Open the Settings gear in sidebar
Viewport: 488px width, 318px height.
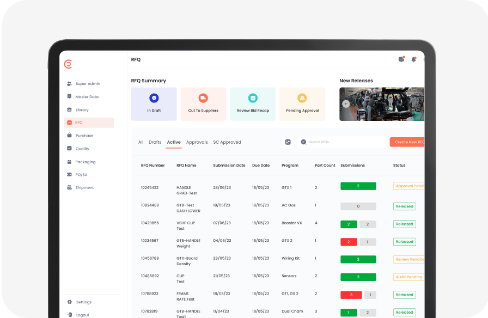(x=69, y=302)
